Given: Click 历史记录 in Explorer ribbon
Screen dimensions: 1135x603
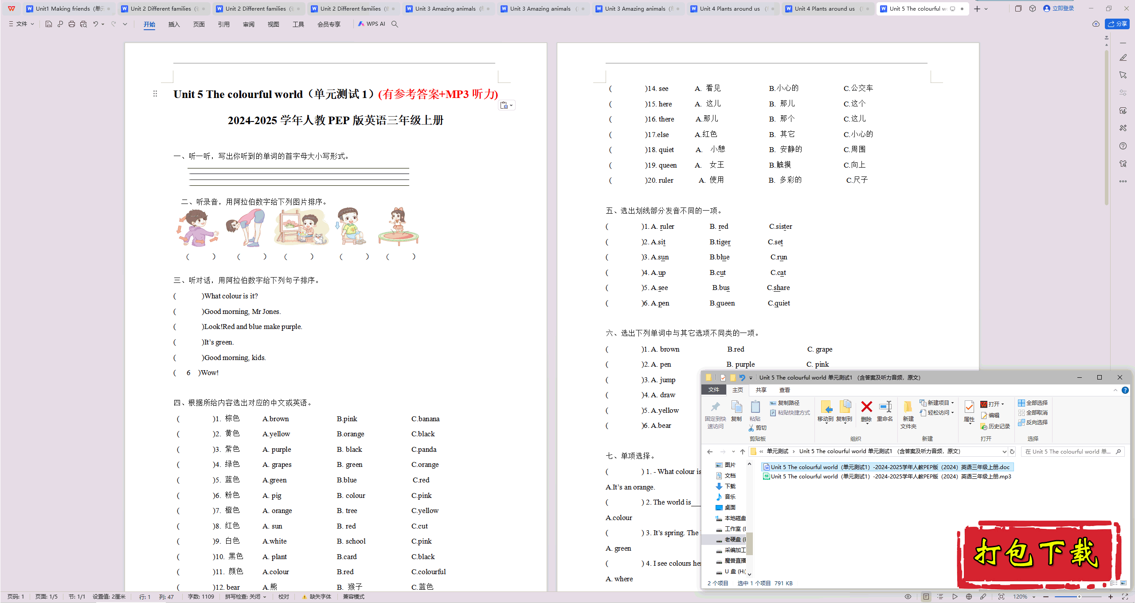Looking at the screenshot, I should 995,426.
